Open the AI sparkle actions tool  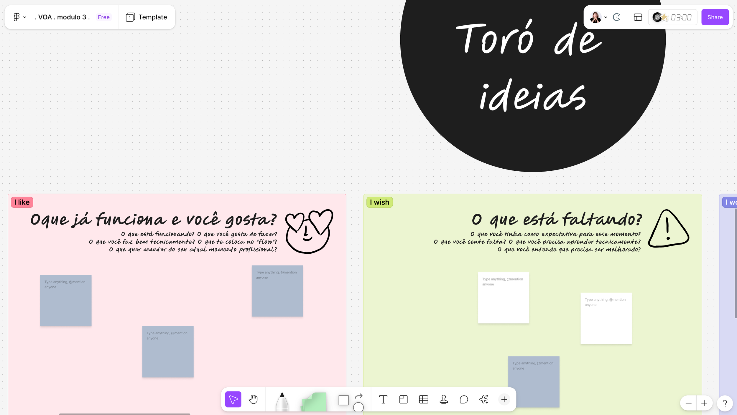tap(484, 399)
